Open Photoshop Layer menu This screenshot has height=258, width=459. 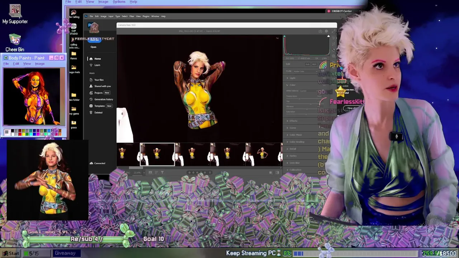pyautogui.click(x=111, y=16)
